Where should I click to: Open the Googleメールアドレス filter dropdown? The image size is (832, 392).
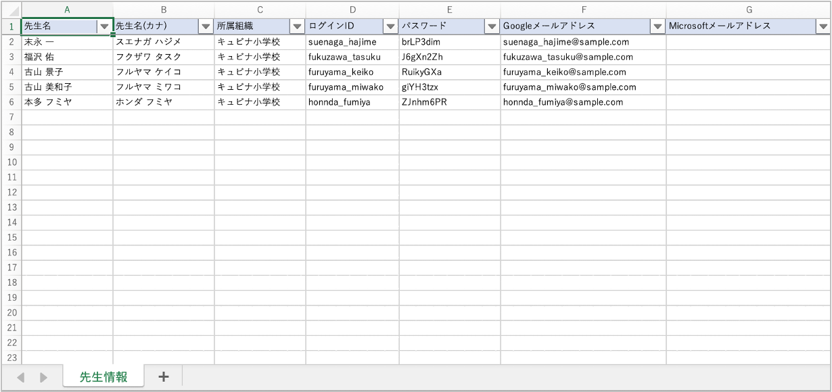(x=657, y=26)
